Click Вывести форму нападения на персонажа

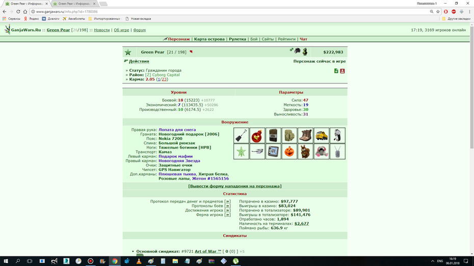235,186
